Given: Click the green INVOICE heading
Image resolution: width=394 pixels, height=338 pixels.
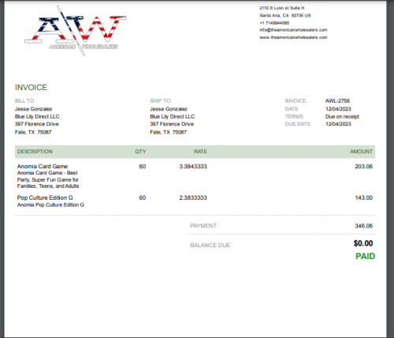Looking at the screenshot, I should point(31,88).
